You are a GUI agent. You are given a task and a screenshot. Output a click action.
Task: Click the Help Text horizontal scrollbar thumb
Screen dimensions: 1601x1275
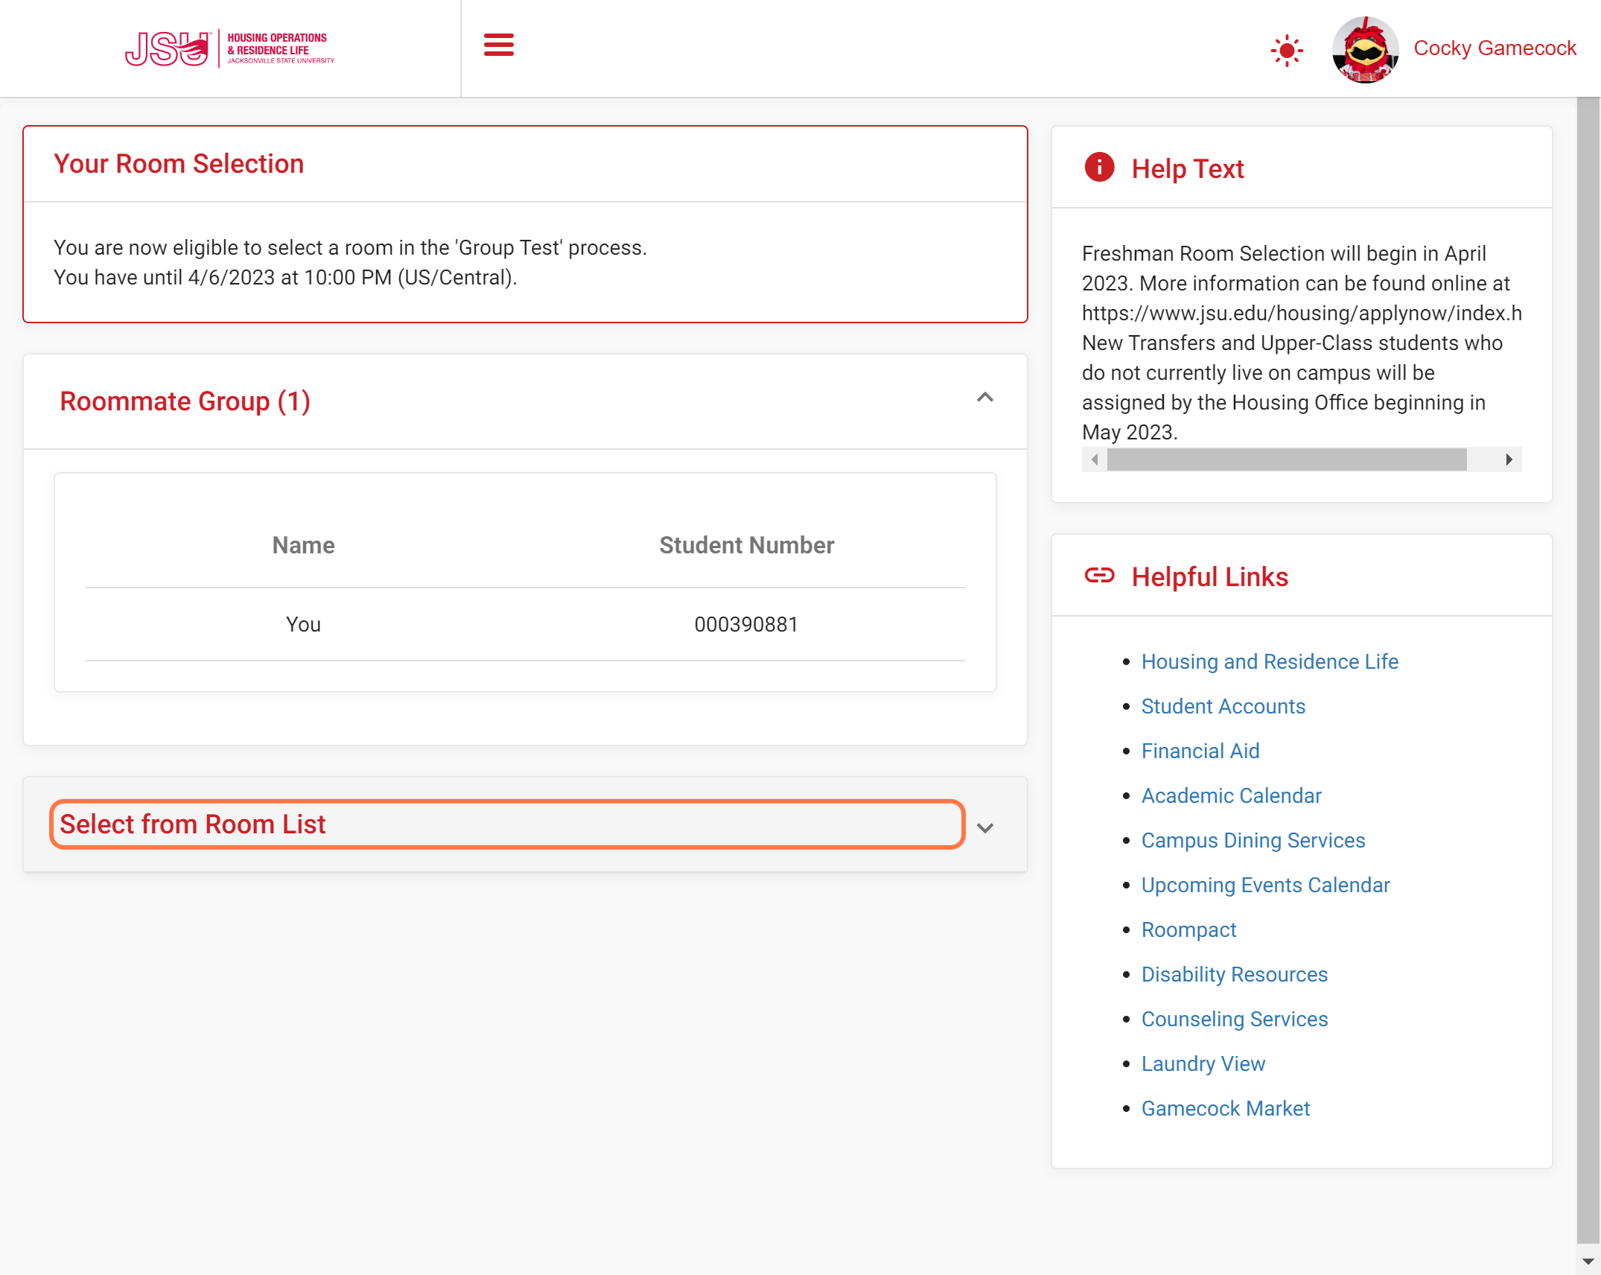1286,460
